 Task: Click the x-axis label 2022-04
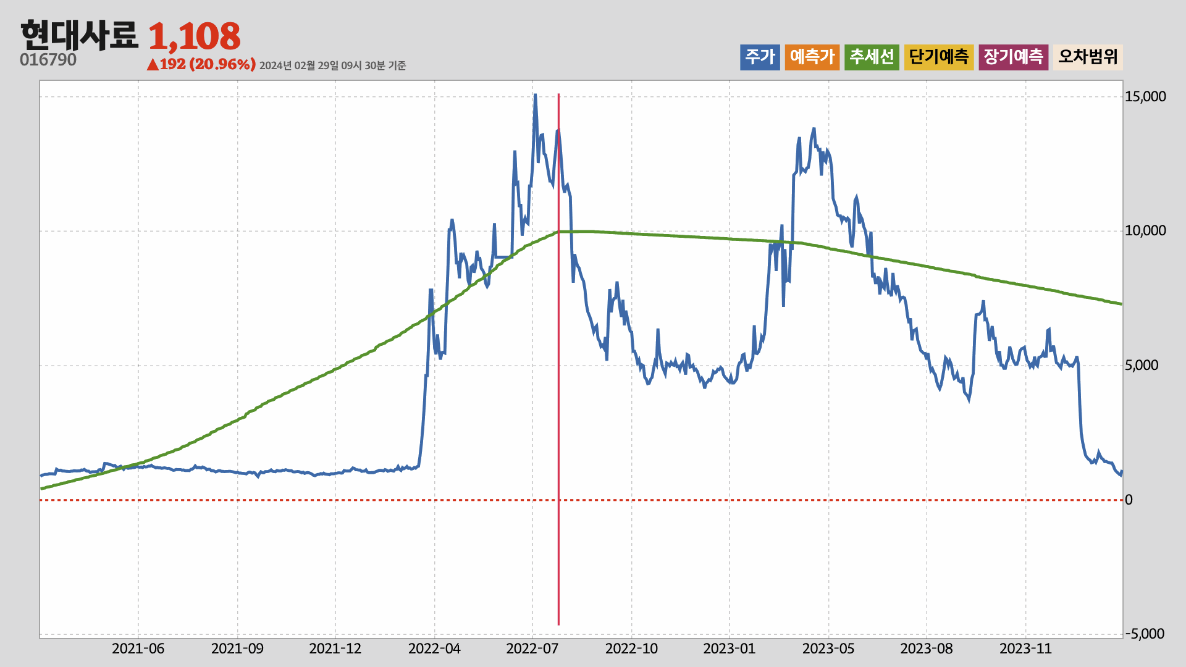coord(434,648)
